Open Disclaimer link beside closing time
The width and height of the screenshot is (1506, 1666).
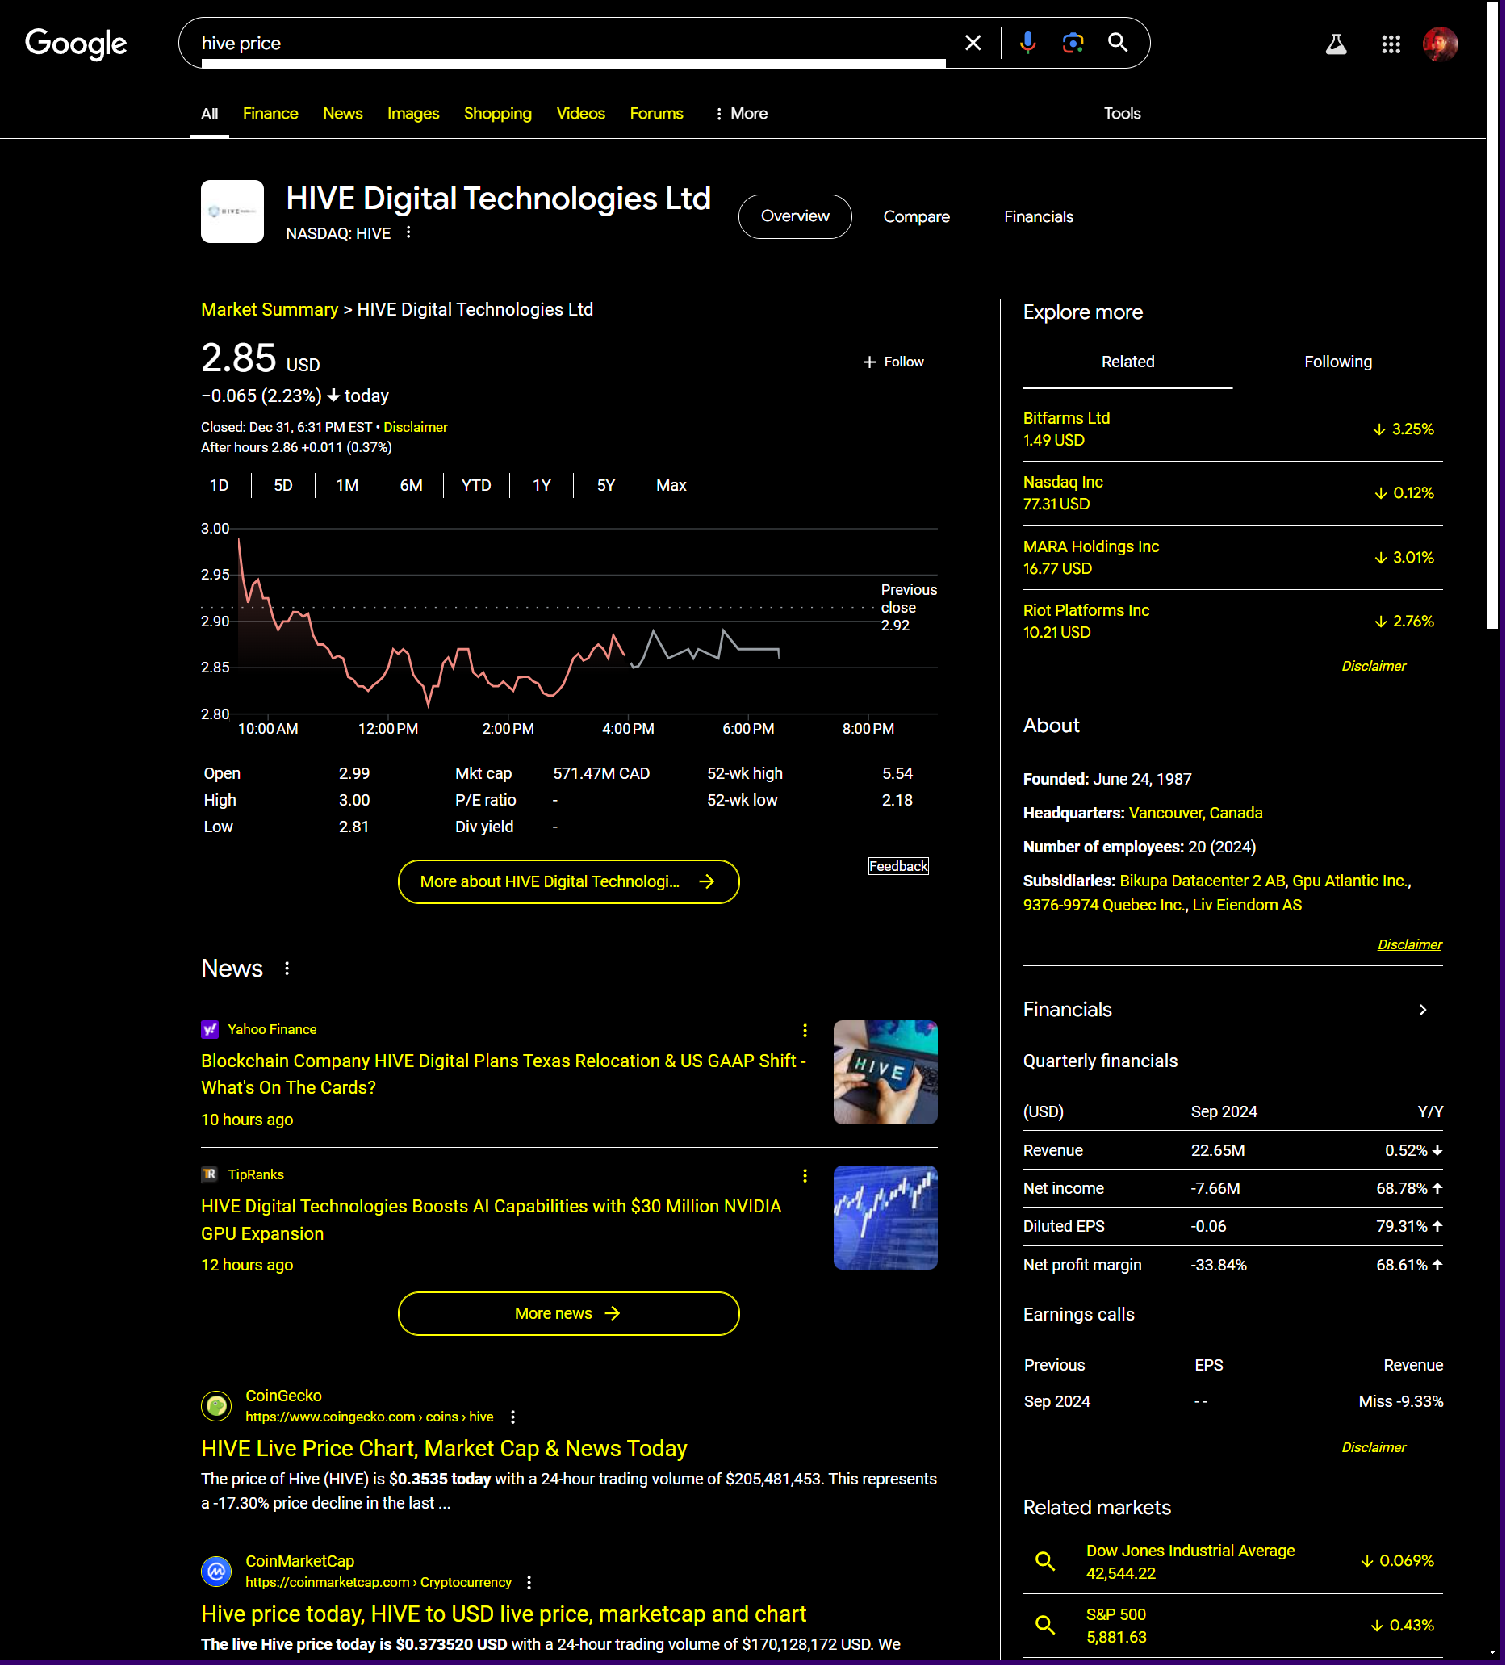416,427
